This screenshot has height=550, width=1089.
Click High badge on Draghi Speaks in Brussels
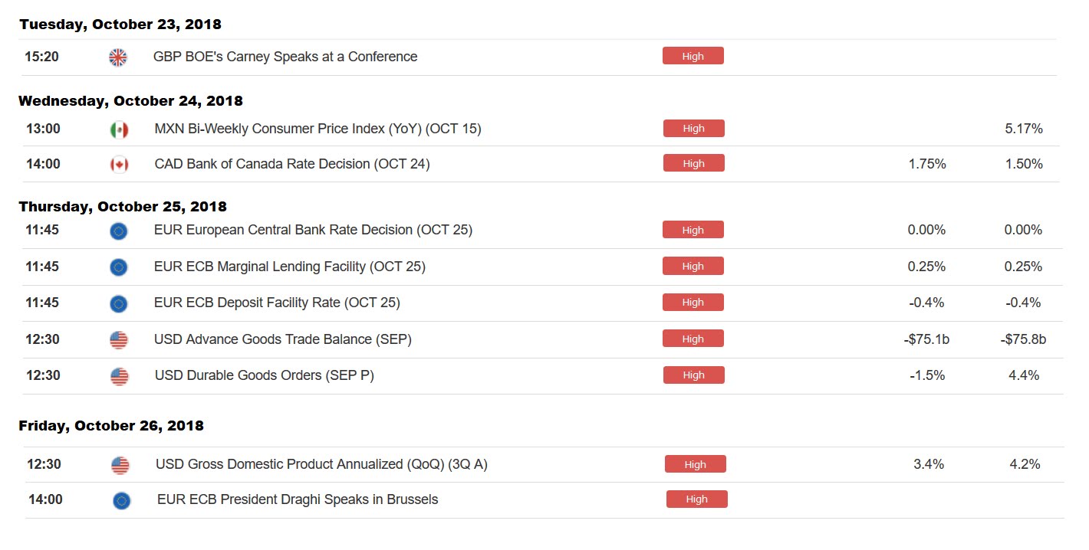click(x=696, y=499)
